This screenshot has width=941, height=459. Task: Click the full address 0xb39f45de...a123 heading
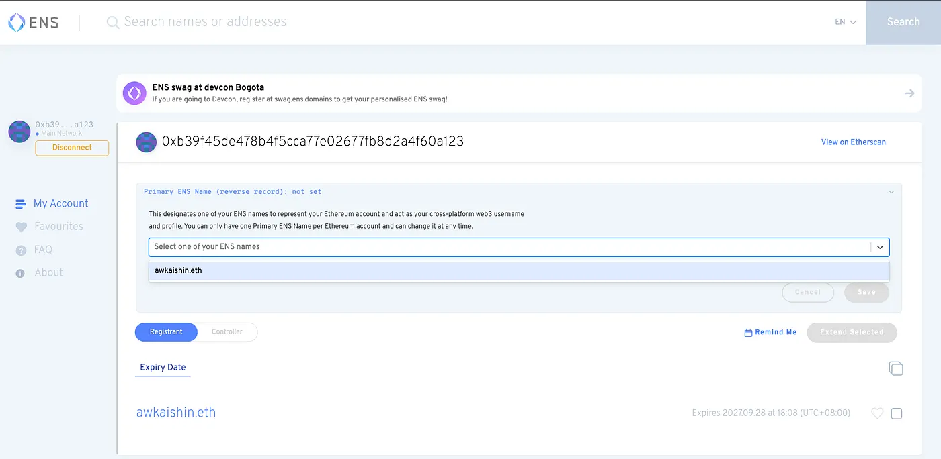[313, 142]
